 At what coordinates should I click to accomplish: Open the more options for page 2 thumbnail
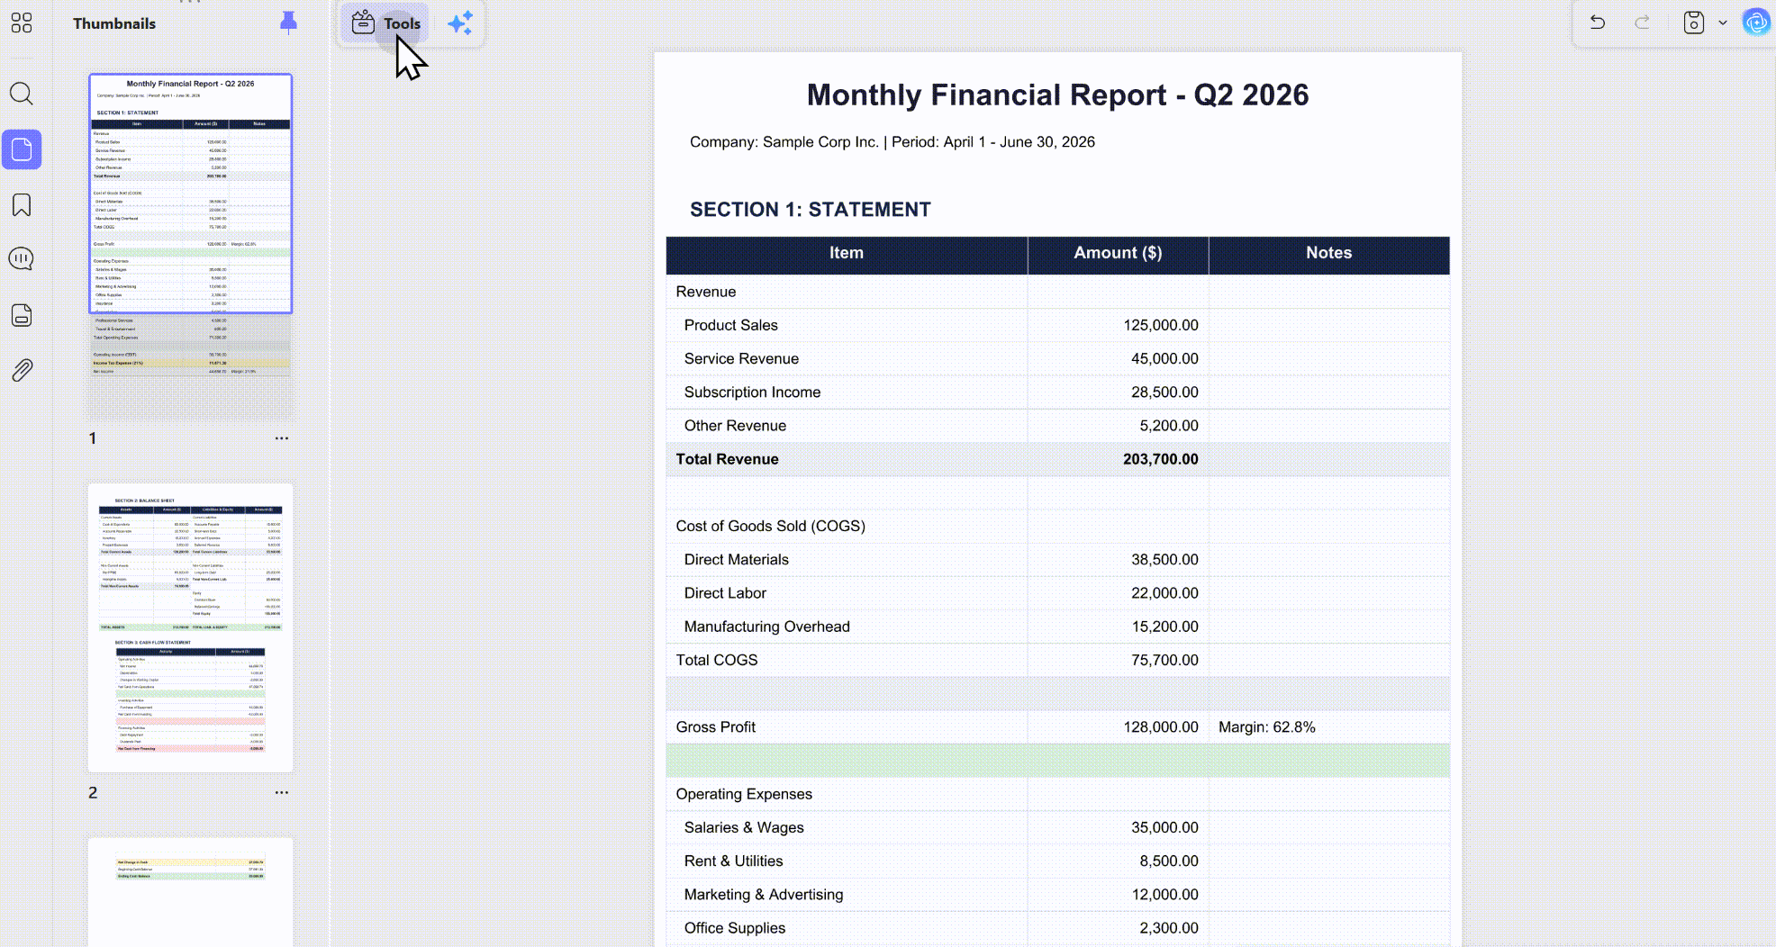(282, 793)
